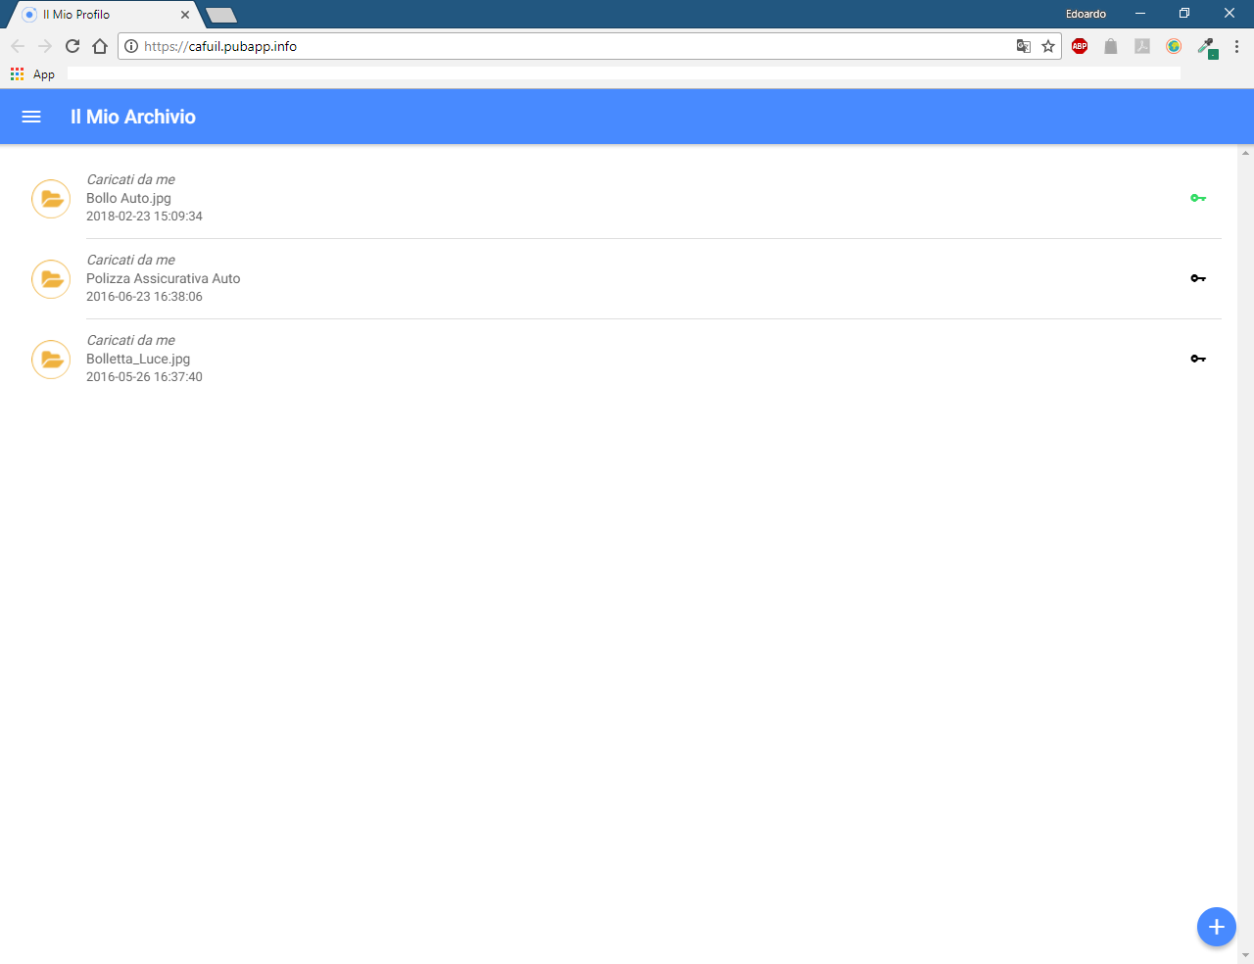Click the date 2016-06-23 16:38:06

(x=144, y=297)
